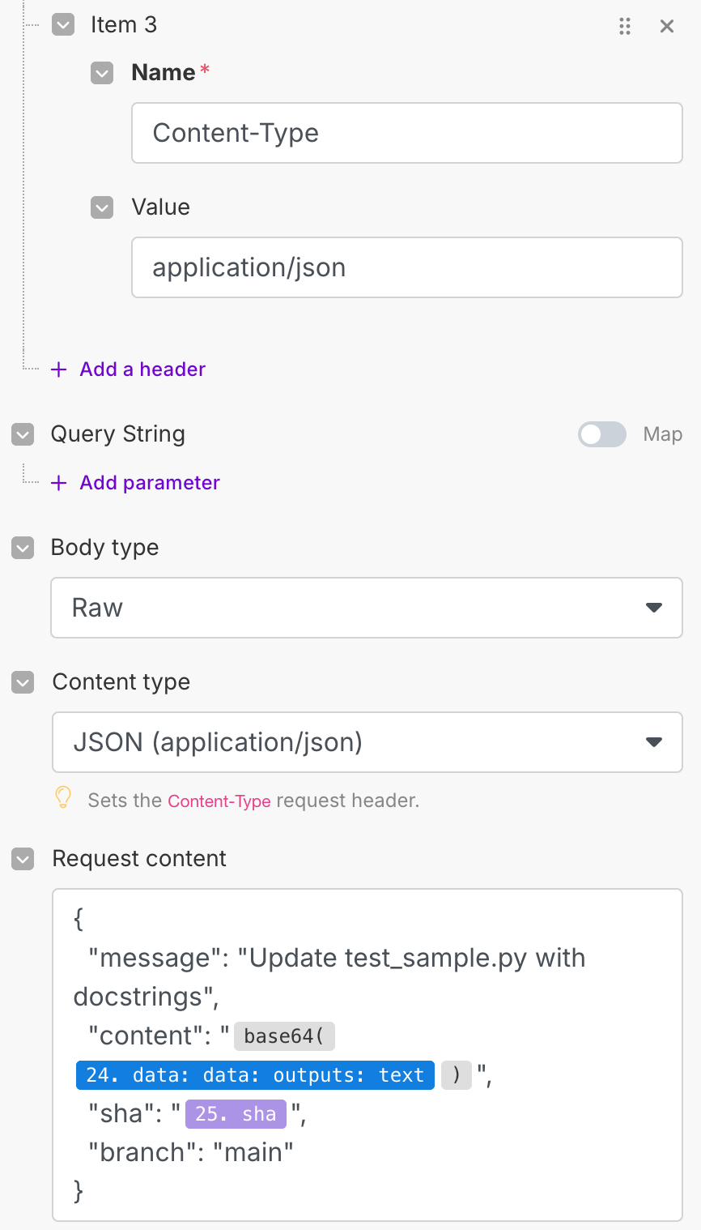
Task: Collapse the Name field chevron
Action: 102,73
